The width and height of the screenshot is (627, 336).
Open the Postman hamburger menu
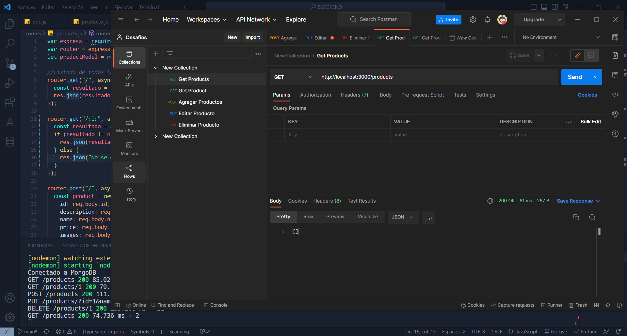[121, 20]
